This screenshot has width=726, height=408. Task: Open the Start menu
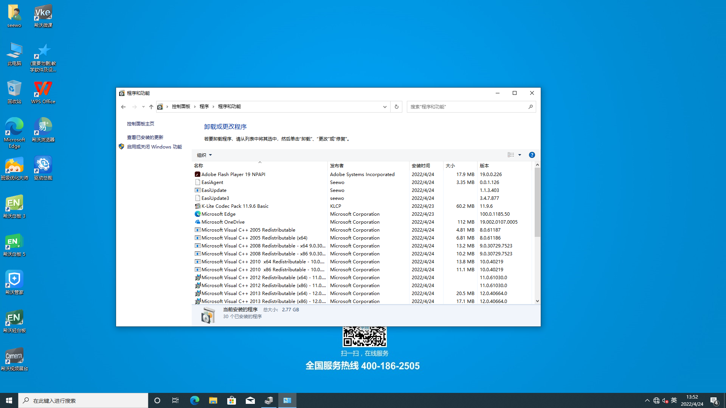pyautogui.click(x=9, y=400)
